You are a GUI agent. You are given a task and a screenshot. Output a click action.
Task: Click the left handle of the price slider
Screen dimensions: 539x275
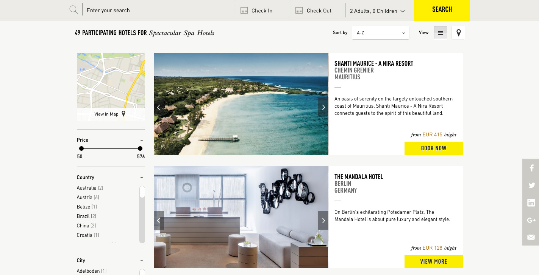point(81,148)
